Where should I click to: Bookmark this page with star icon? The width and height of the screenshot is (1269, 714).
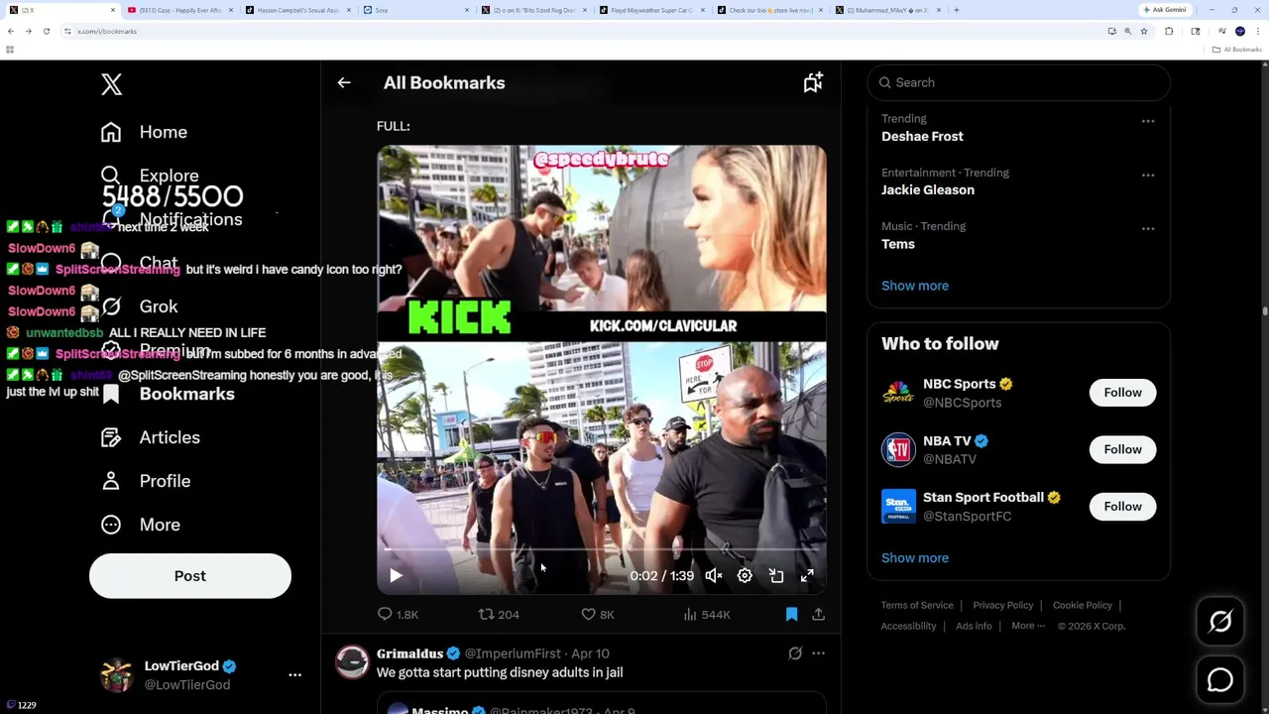coord(1143,31)
